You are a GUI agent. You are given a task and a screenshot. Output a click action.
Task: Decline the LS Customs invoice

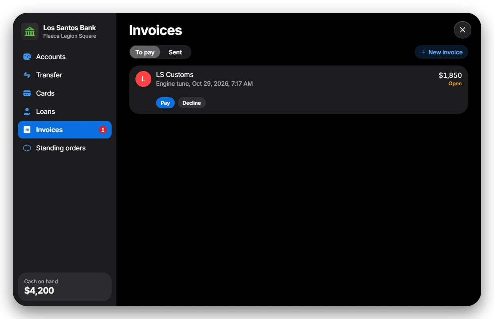click(x=192, y=103)
